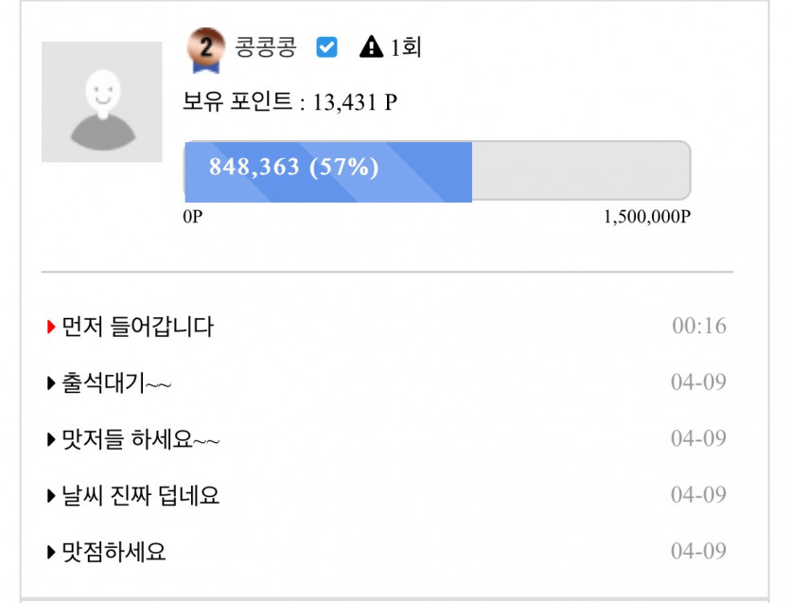Image resolution: width=790 pixels, height=603 pixels.
Task: Open the gray profile avatar picture
Action: pos(101,101)
